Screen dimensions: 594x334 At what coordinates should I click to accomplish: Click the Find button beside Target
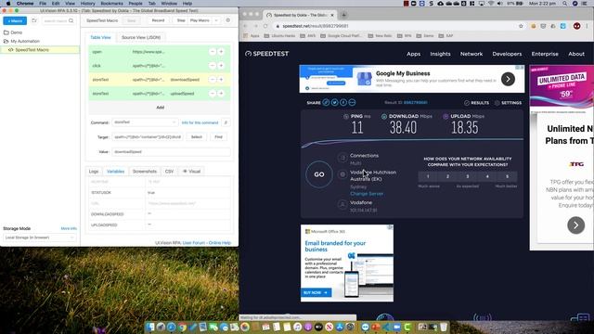click(x=219, y=136)
